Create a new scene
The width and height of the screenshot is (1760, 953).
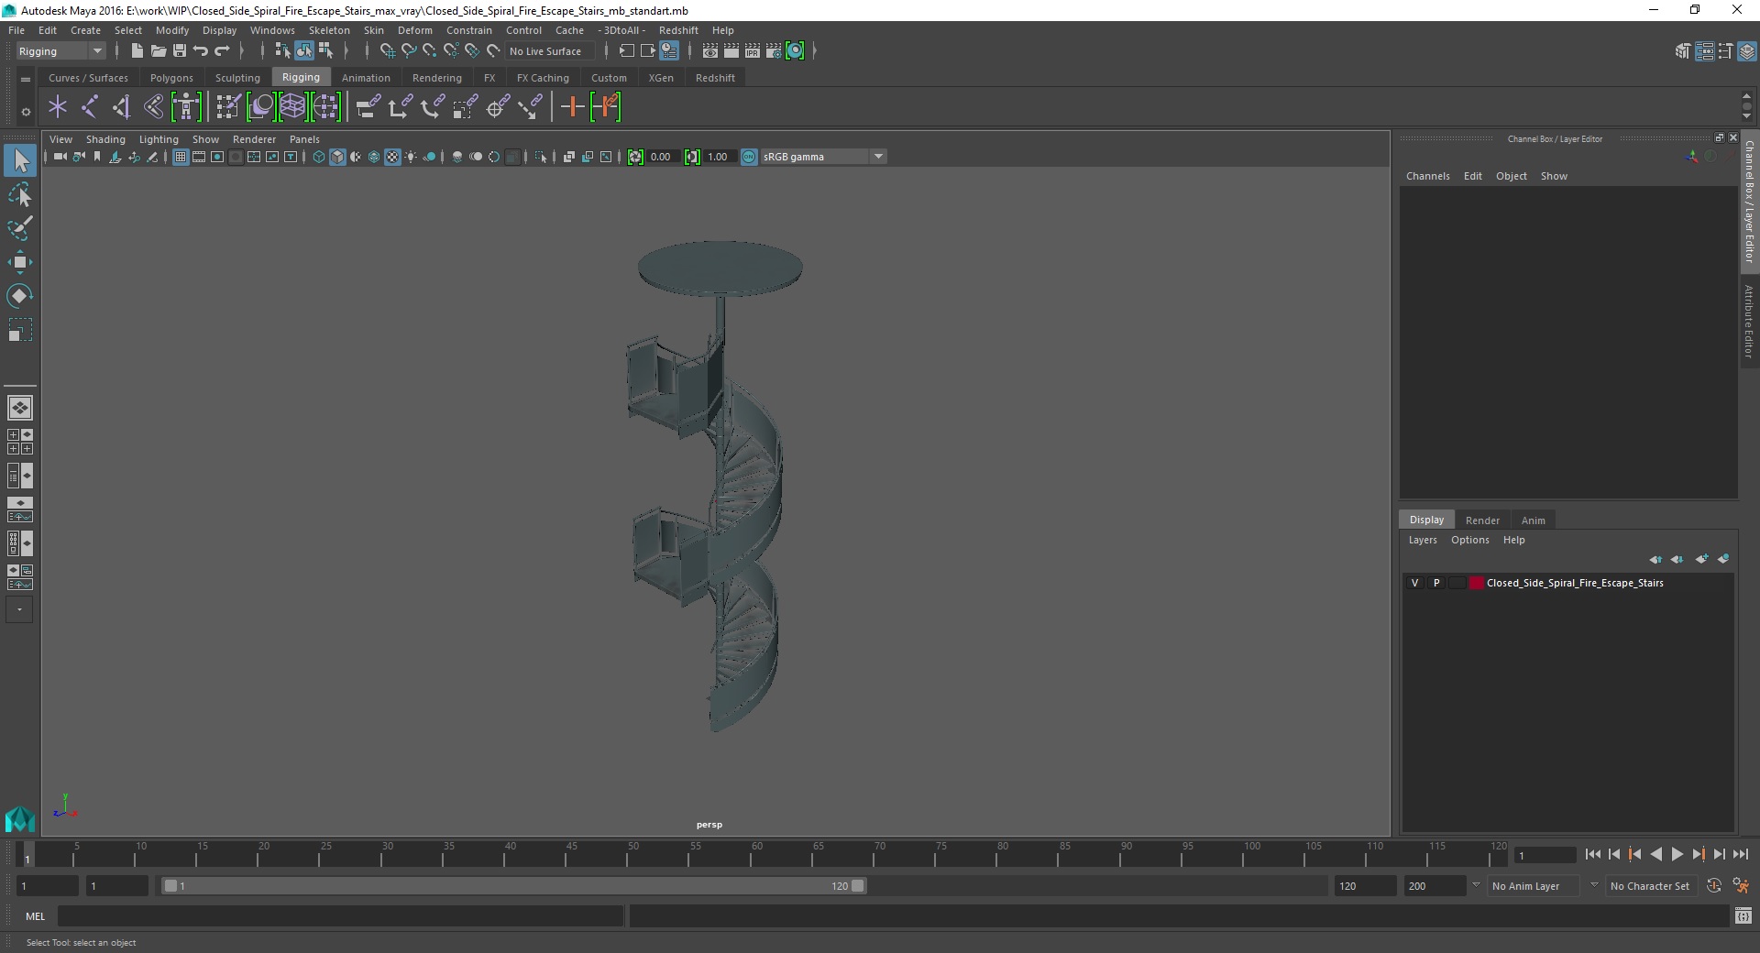click(x=137, y=51)
